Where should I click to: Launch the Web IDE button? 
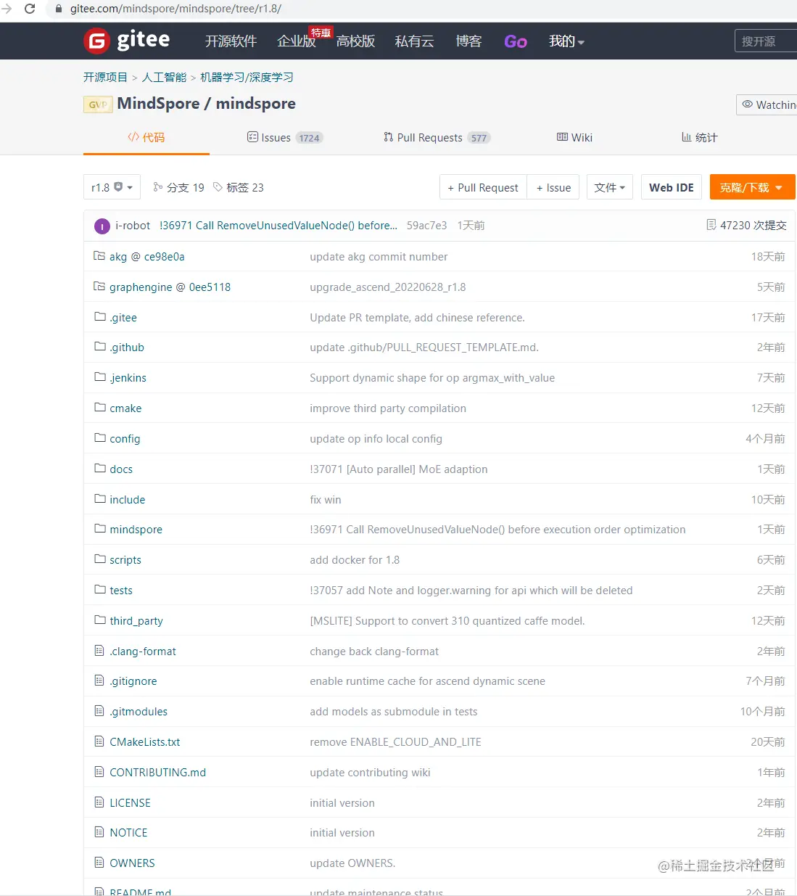(x=672, y=187)
